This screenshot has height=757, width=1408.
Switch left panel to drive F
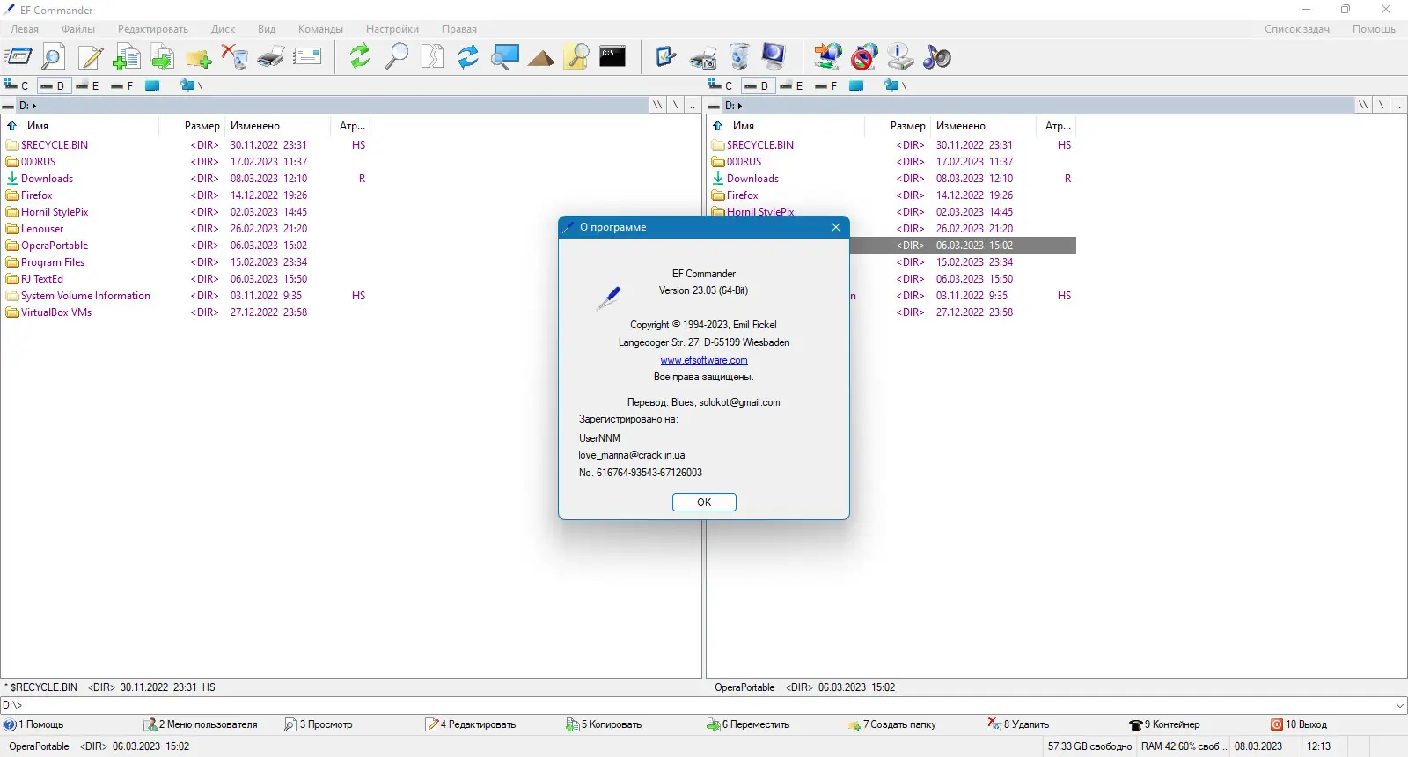click(x=122, y=85)
